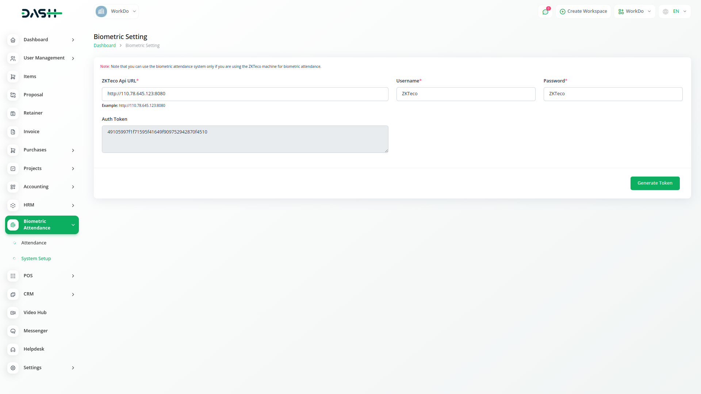Click the Biometric Attendance fingerprint icon
This screenshot has width=701, height=394.
[13, 225]
